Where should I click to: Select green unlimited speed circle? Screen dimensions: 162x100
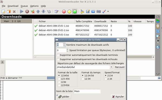[75, 11]
